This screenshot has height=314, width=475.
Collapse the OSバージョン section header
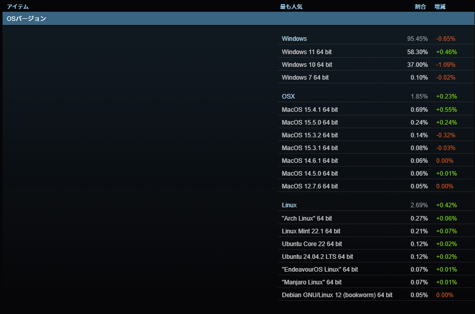pos(239,18)
